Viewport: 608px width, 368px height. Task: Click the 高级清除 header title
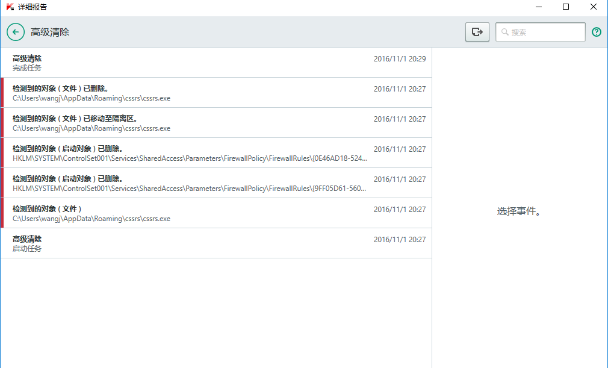[x=50, y=32]
